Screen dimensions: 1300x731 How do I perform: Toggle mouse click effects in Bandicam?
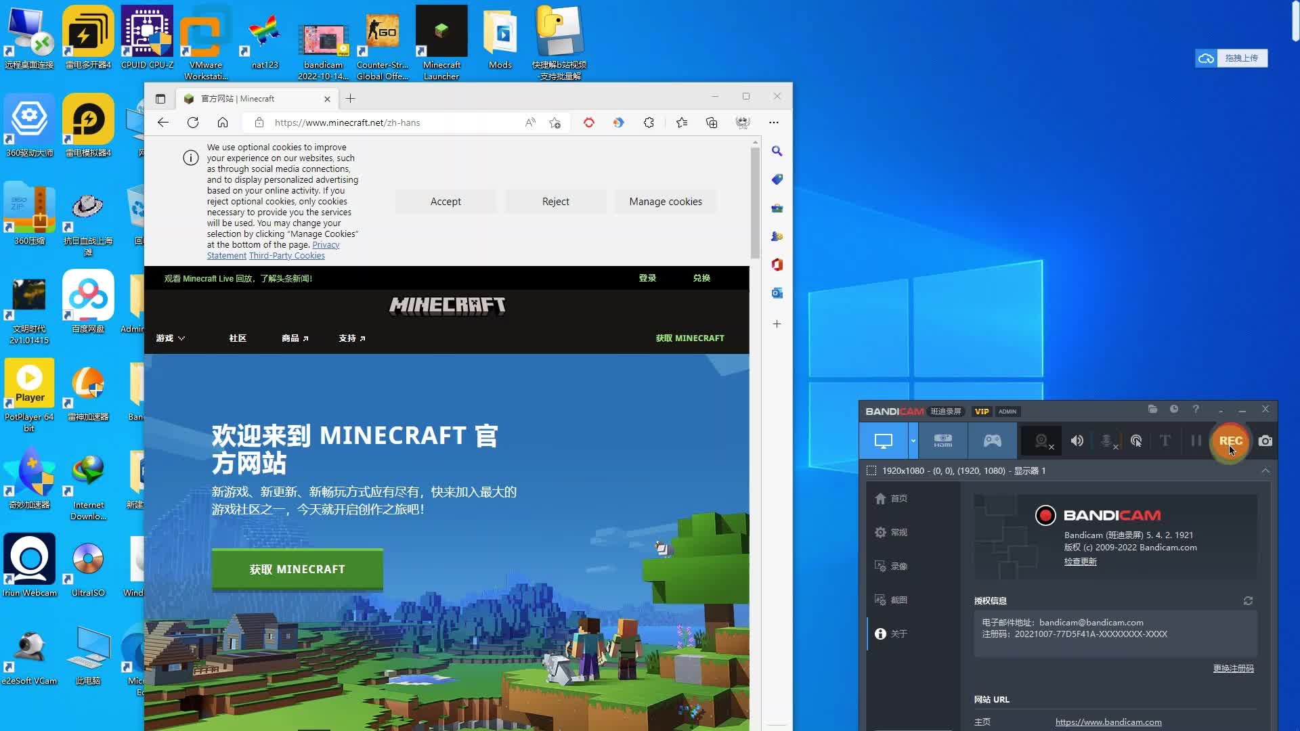(1136, 441)
